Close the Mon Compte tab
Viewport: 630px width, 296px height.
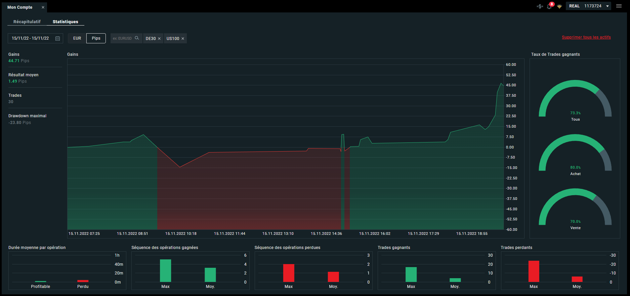point(43,7)
